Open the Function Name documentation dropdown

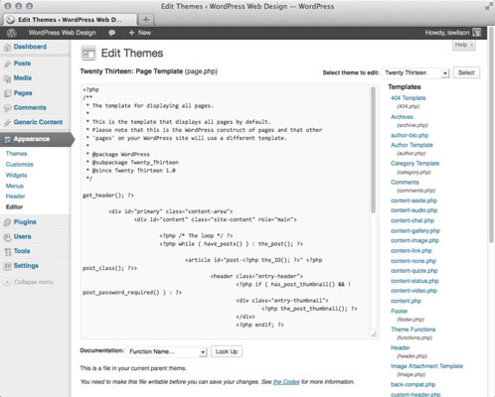[167, 351]
